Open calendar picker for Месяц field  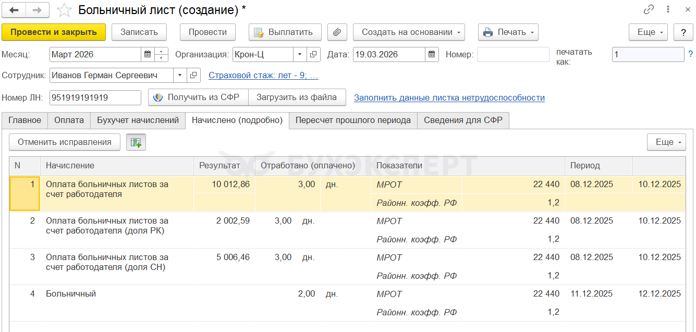click(x=148, y=54)
